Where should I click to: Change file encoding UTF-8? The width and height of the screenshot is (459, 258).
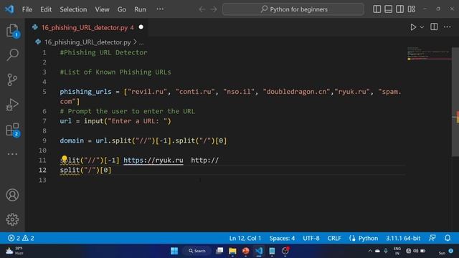click(x=311, y=238)
